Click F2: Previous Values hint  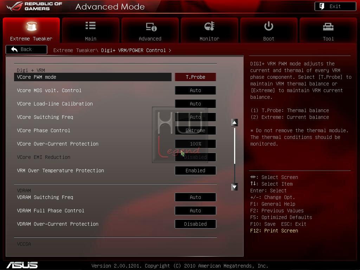point(277,211)
